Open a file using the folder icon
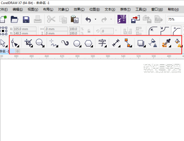This screenshot has width=184, height=141. (x=15, y=19)
